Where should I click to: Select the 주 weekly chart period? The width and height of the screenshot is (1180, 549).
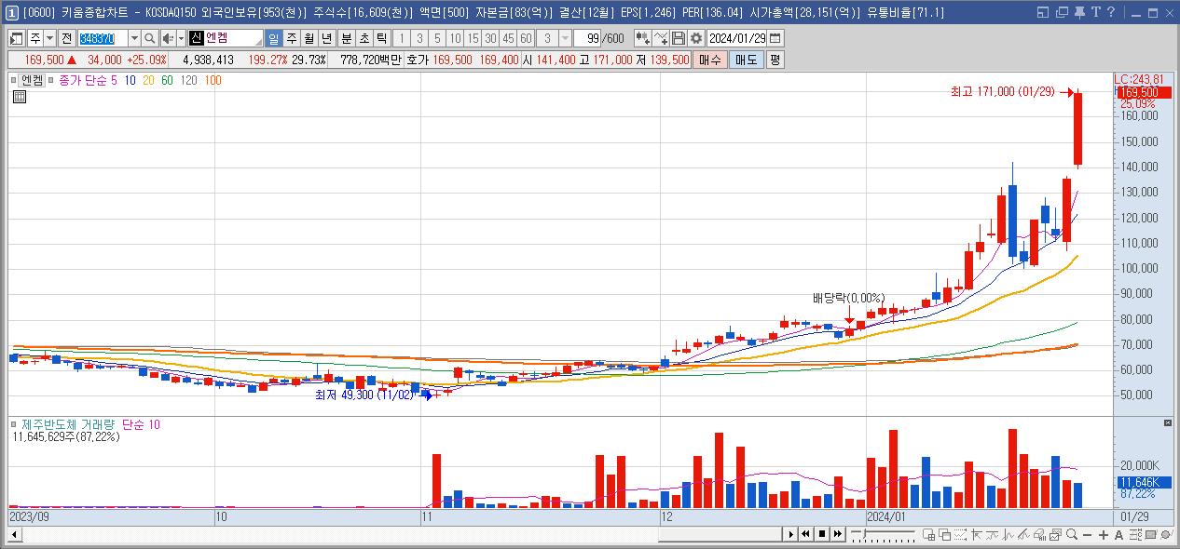coord(291,38)
